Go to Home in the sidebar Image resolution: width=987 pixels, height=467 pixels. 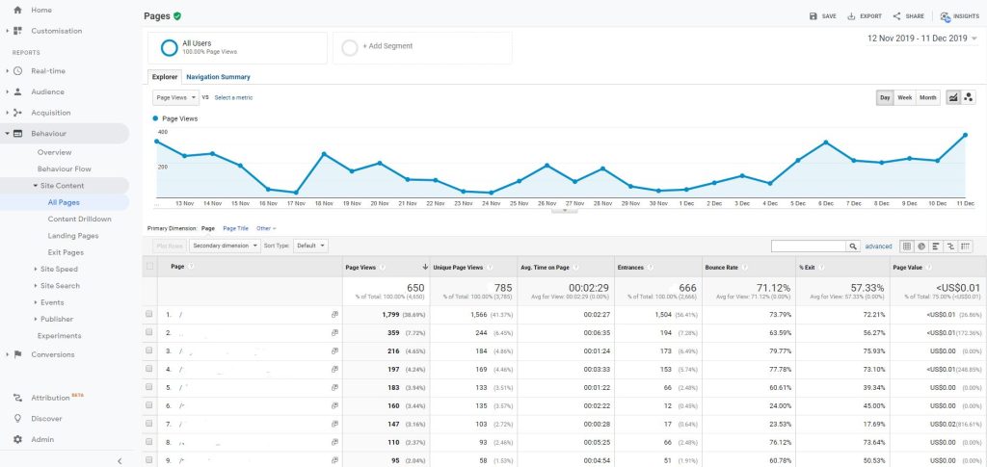[41, 10]
